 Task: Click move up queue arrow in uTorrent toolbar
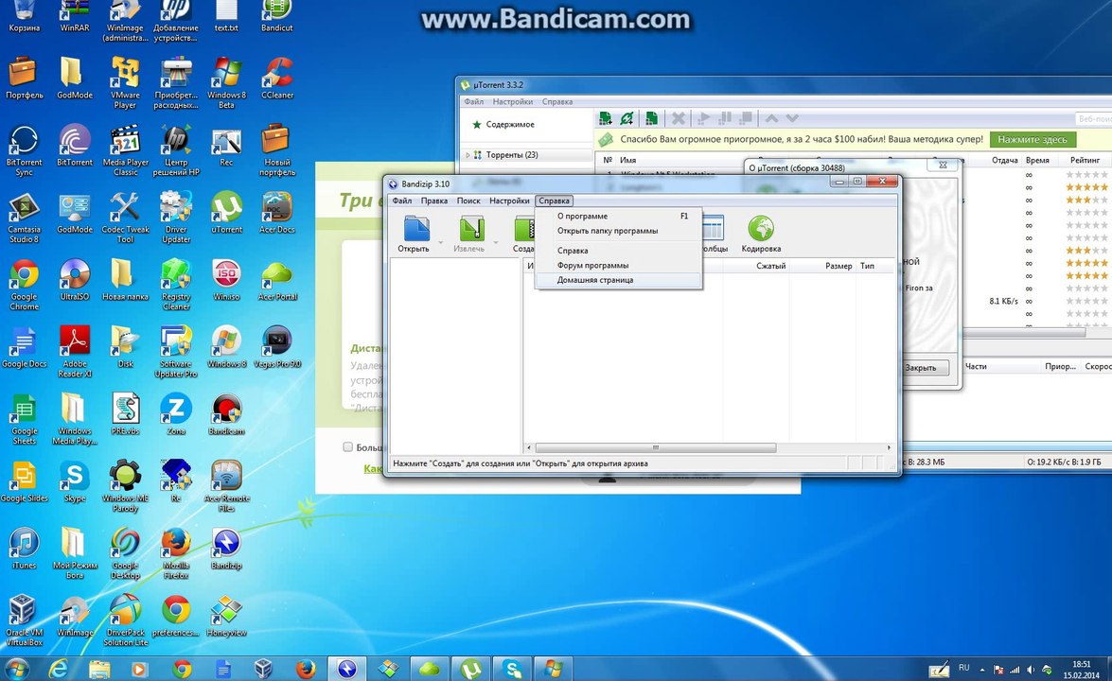(771, 118)
